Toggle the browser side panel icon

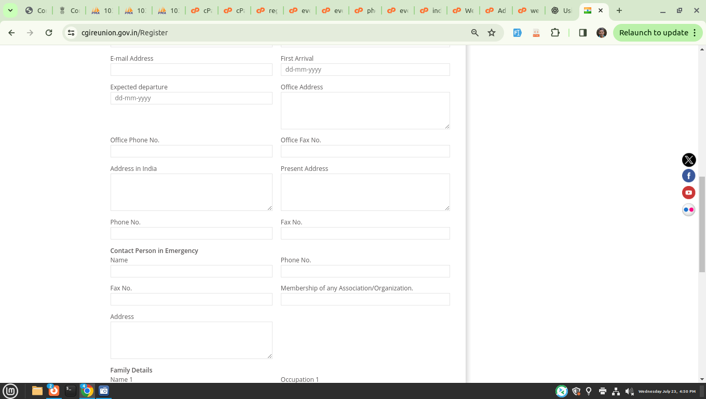click(x=582, y=33)
